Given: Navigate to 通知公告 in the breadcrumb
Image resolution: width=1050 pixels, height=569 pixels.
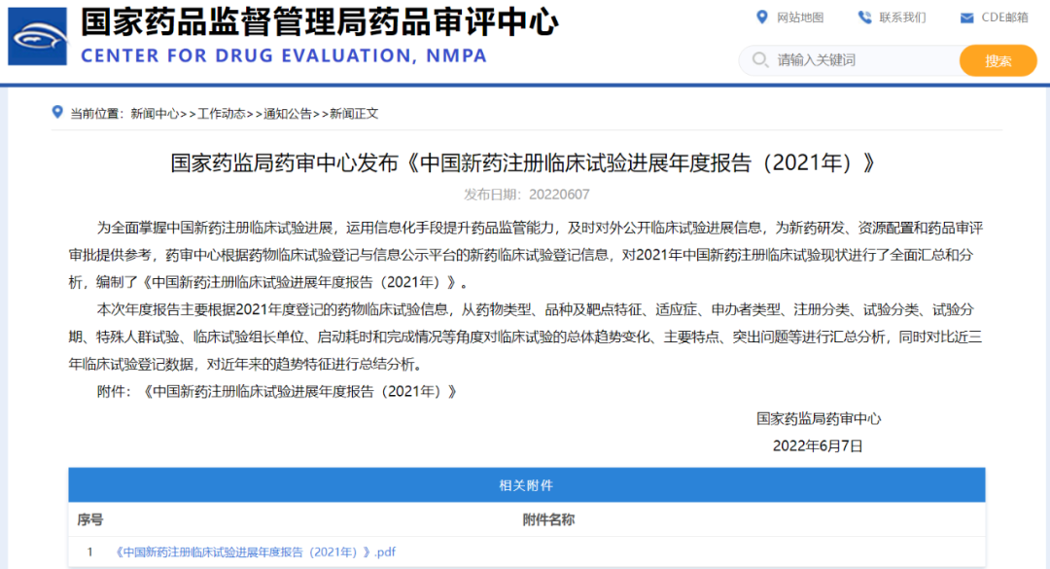Looking at the screenshot, I should pyautogui.click(x=287, y=114).
